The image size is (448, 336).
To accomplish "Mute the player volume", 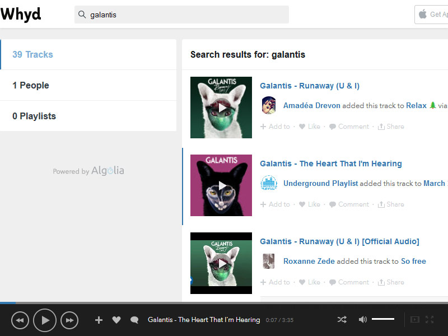I will click(x=362, y=319).
